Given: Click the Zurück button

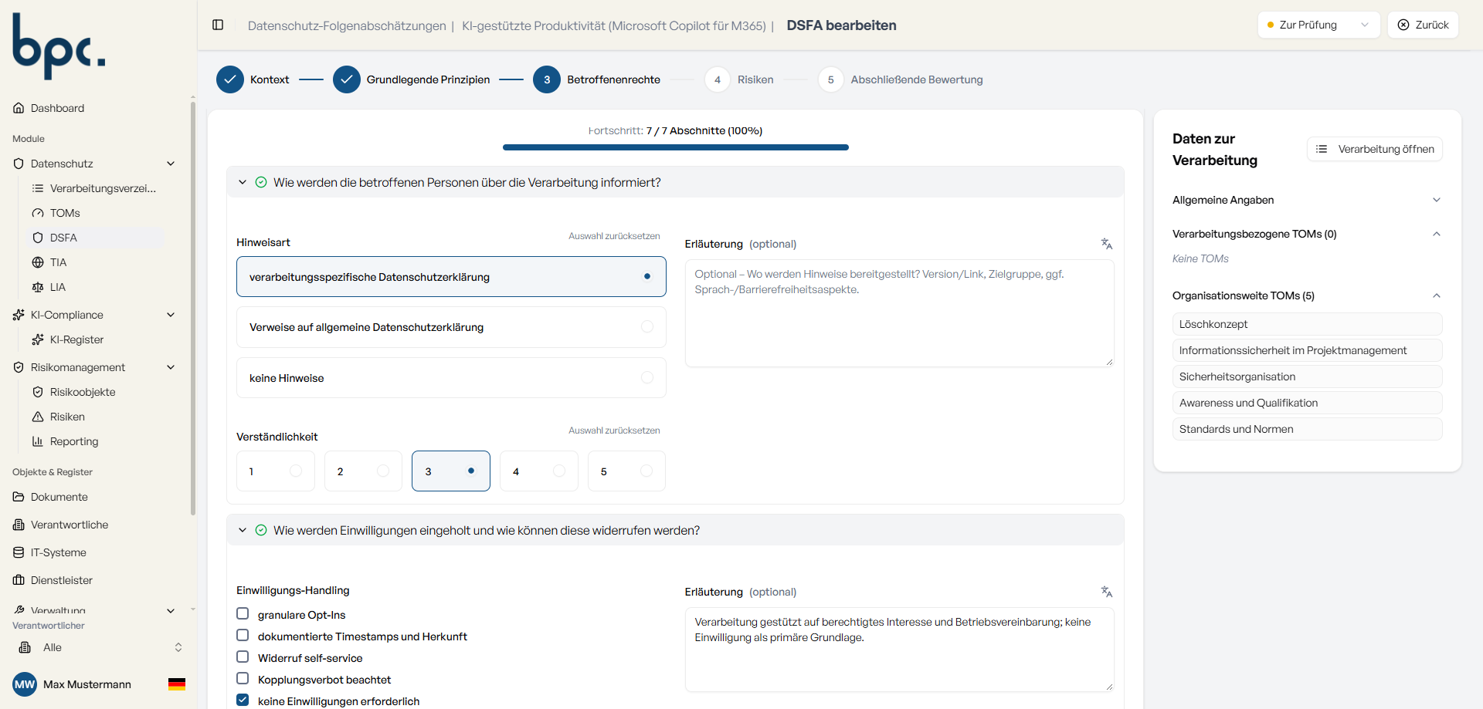Looking at the screenshot, I should pyautogui.click(x=1423, y=25).
